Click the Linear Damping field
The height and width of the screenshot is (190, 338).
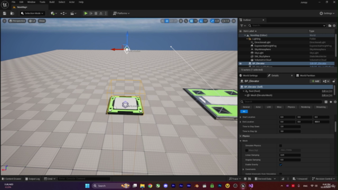click(290, 155)
